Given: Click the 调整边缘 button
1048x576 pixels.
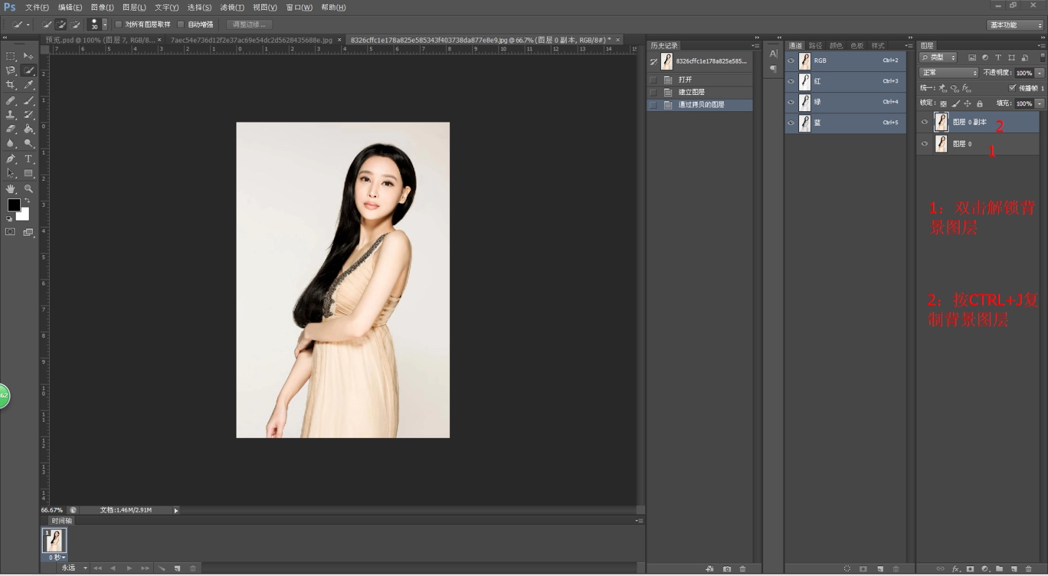Looking at the screenshot, I should pyautogui.click(x=249, y=24).
